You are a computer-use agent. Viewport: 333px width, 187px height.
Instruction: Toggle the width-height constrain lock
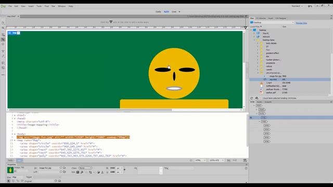(124, 169)
